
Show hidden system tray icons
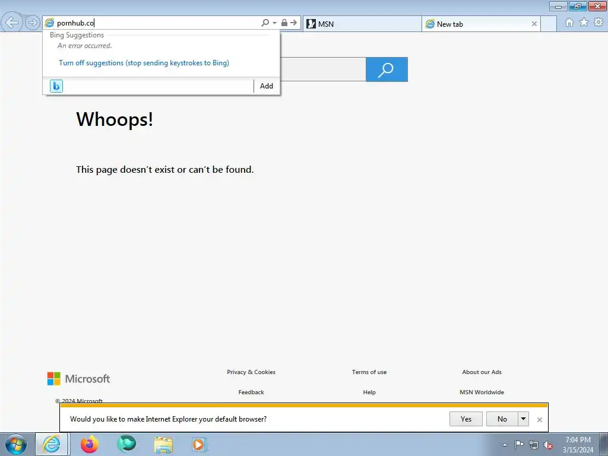[x=505, y=445]
